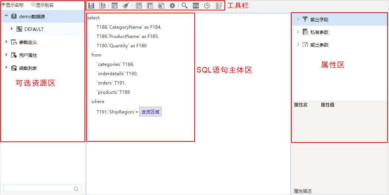The image size is (389, 195).
Task: Click the 属性描述 label
Action: [x=303, y=191]
